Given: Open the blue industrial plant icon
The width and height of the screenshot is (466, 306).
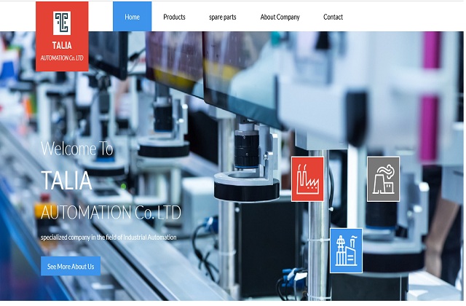Looking at the screenshot, I should pyautogui.click(x=346, y=250).
